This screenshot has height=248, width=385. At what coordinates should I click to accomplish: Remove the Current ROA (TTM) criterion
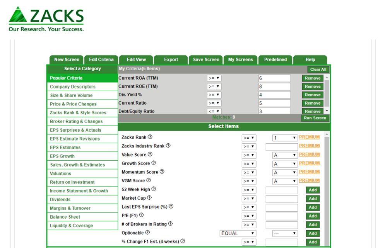(x=313, y=78)
